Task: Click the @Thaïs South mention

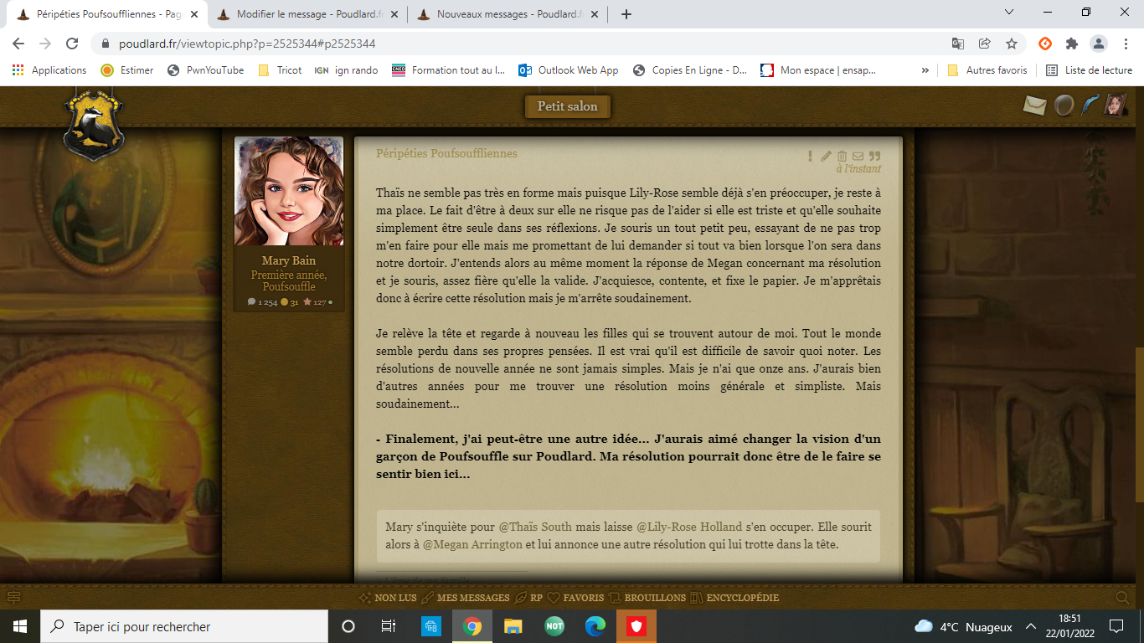Action: (x=535, y=527)
